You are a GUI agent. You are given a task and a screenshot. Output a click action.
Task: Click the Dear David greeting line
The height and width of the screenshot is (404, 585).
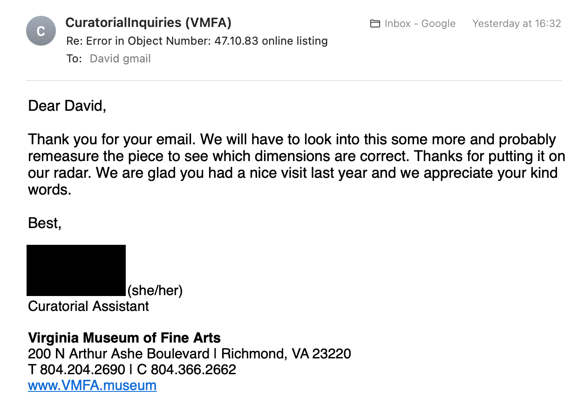point(68,106)
